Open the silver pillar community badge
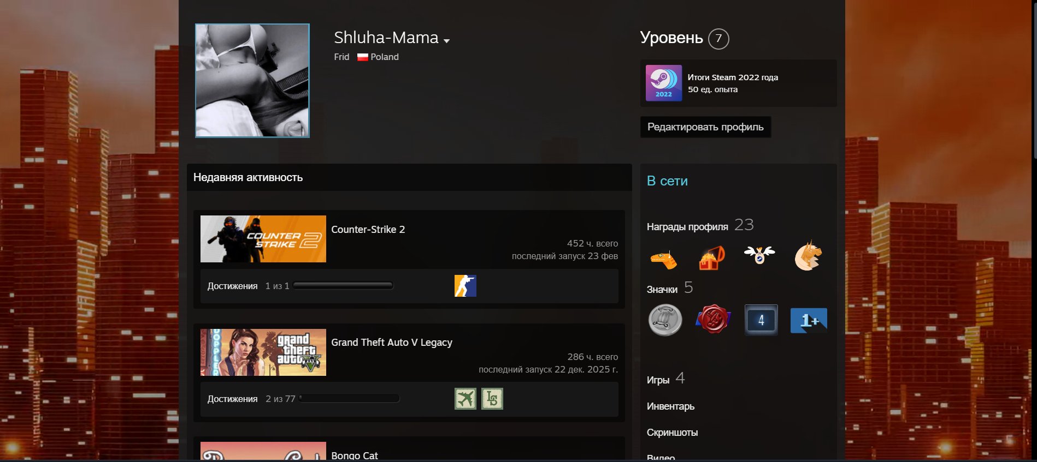The width and height of the screenshot is (1037, 462). coord(665,320)
